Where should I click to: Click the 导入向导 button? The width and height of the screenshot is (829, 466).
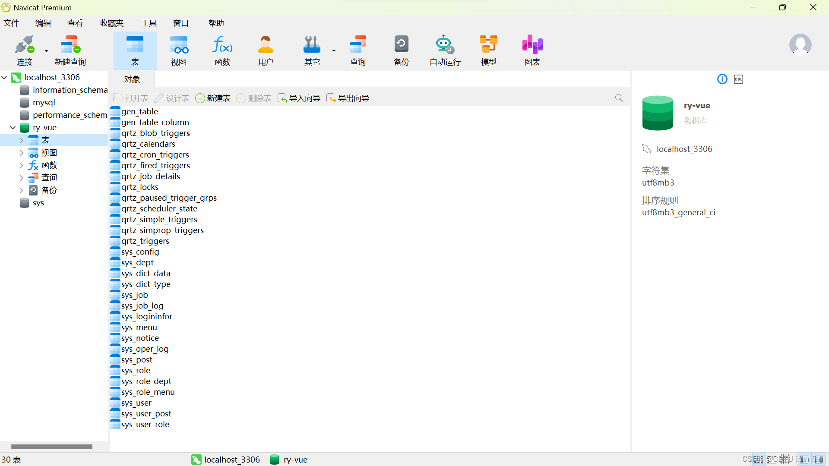point(299,98)
